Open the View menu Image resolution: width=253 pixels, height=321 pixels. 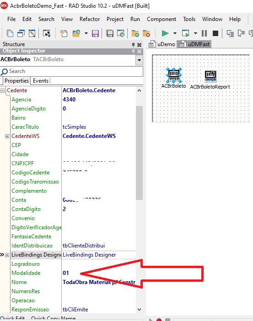pos(67,19)
